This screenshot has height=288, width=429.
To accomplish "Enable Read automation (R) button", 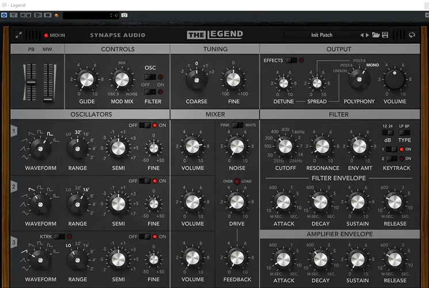I will click(x=23, y=15).
